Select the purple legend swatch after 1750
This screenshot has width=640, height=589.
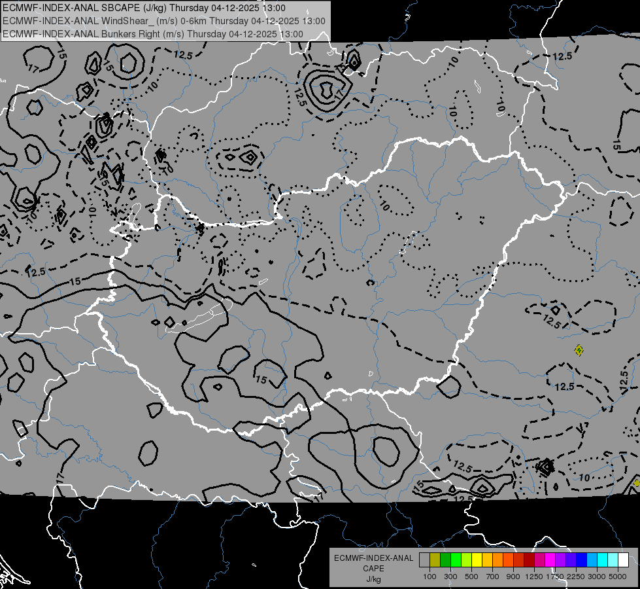coord(560,560)
